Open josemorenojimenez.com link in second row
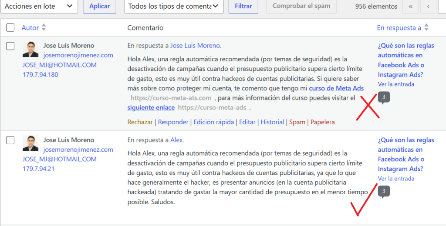 (x=78, y=150)
